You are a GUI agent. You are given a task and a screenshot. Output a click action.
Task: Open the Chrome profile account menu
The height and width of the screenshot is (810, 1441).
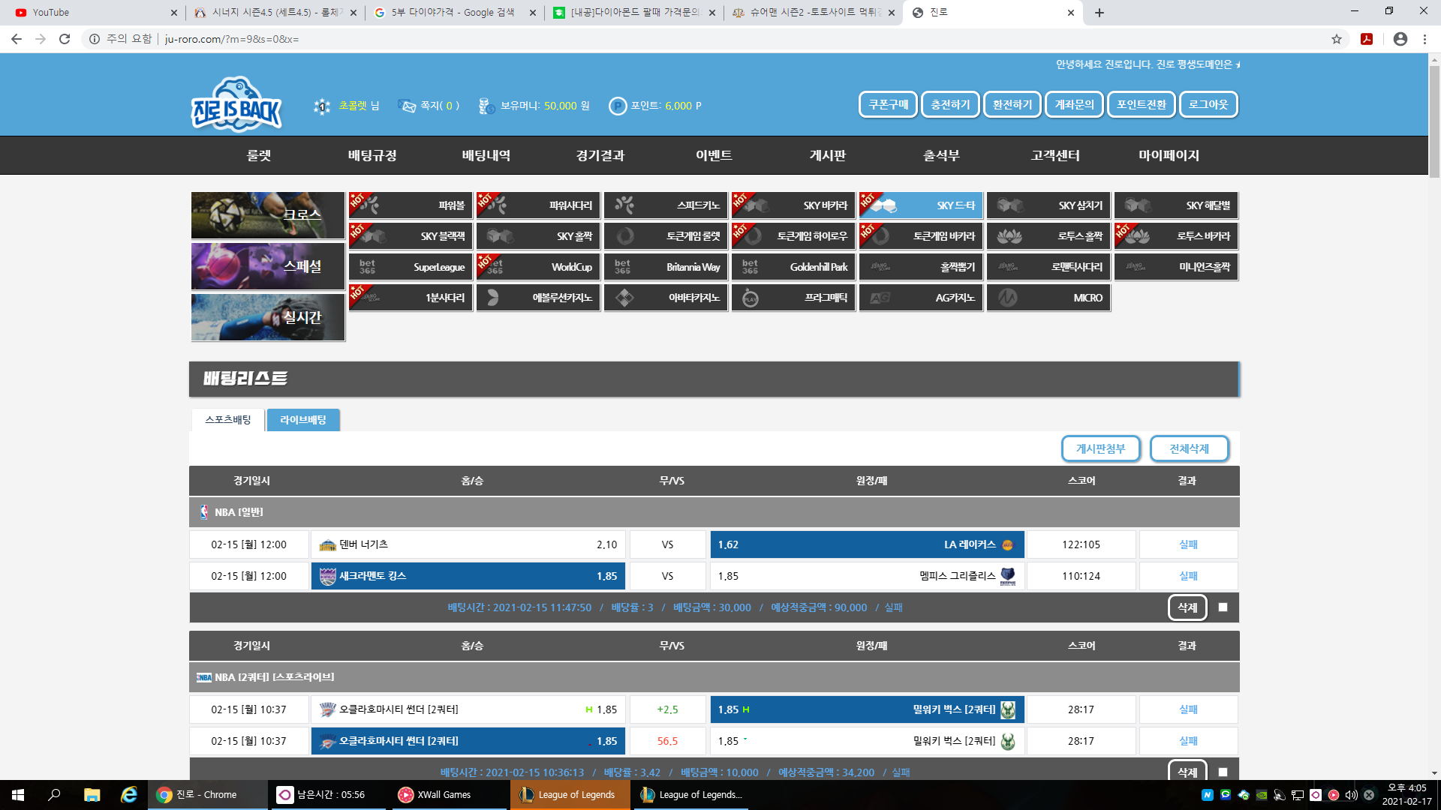pos(1400,39)
